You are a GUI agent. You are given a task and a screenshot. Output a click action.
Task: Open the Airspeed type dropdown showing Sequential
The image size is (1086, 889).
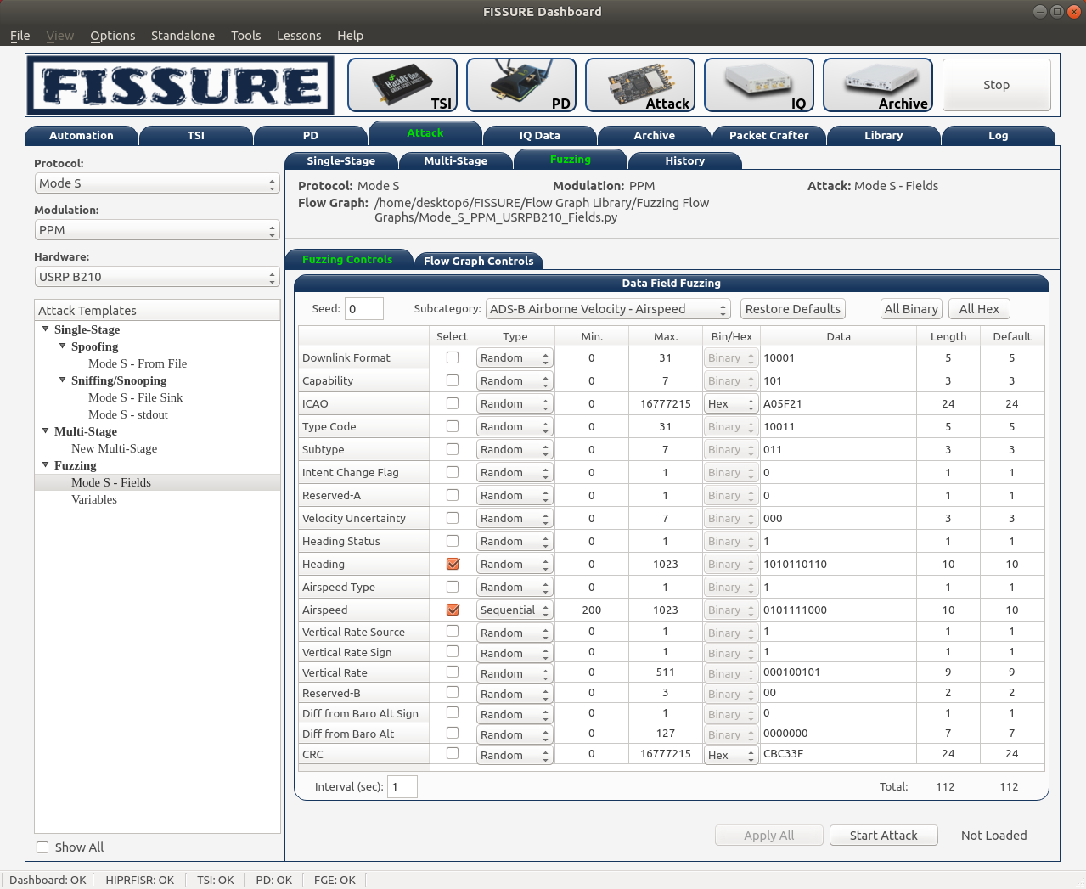tap(515, 610)
